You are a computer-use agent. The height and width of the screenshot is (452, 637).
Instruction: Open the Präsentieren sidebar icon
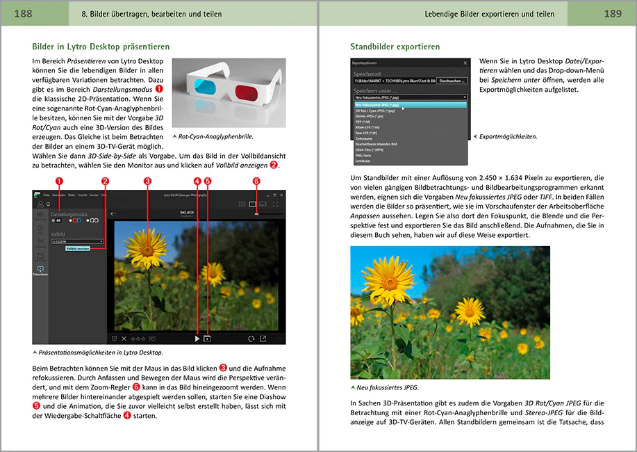(x=40, y=270)
